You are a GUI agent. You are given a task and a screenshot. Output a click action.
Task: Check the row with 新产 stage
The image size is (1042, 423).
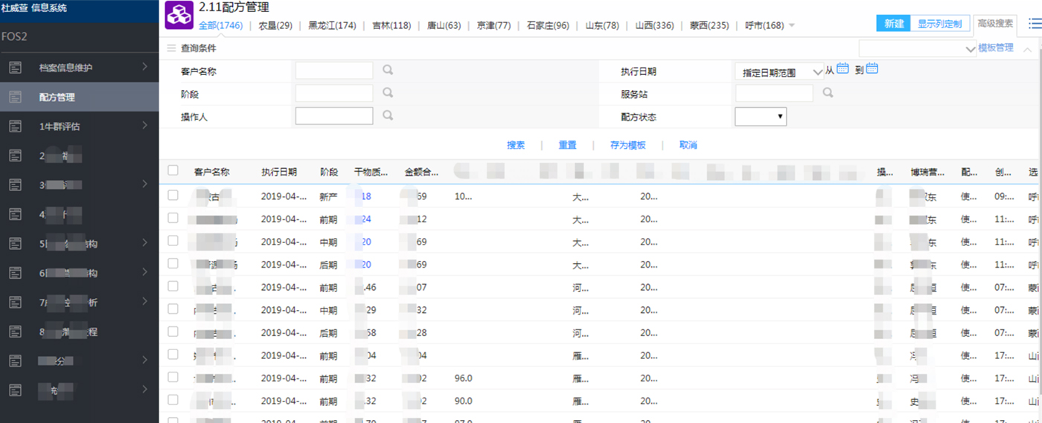[x=173, y=196]
